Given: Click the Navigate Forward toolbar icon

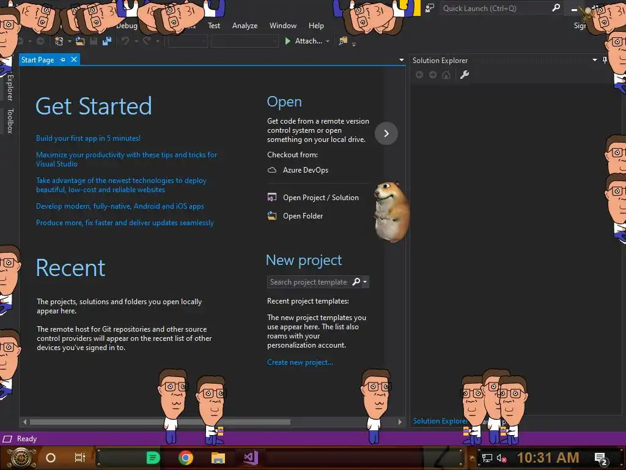Looking at the screenshot, I should 40,41.
